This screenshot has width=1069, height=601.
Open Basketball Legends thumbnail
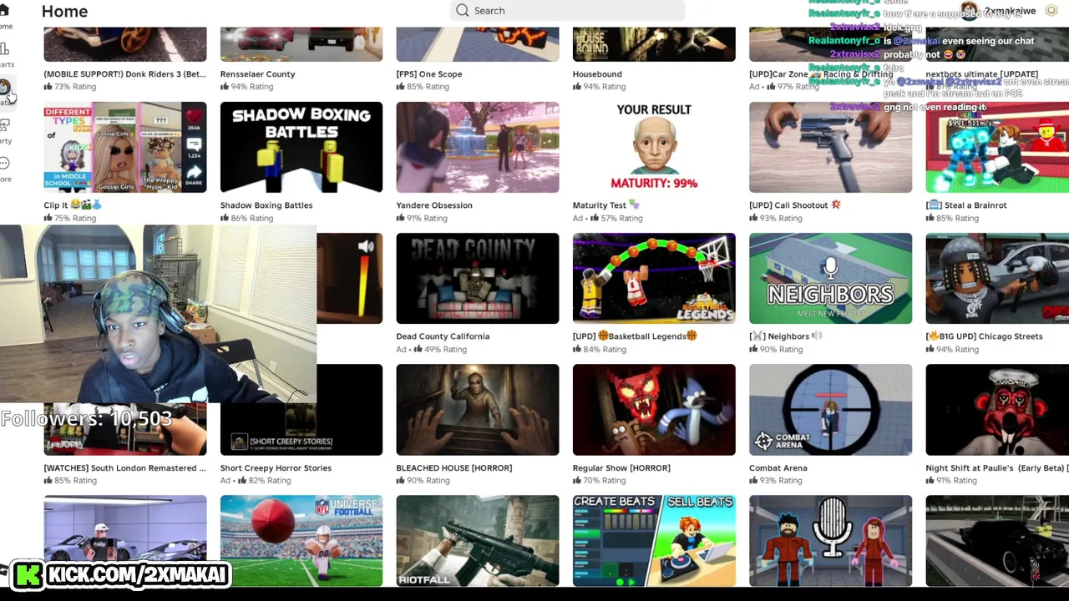(654, 278)
